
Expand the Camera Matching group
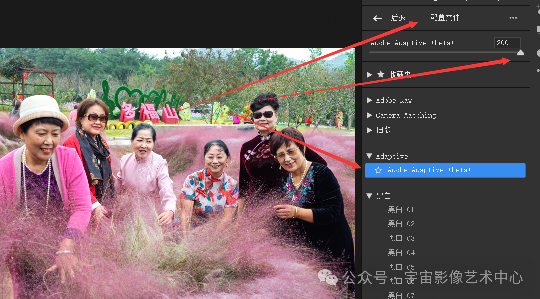coord(370,115)
